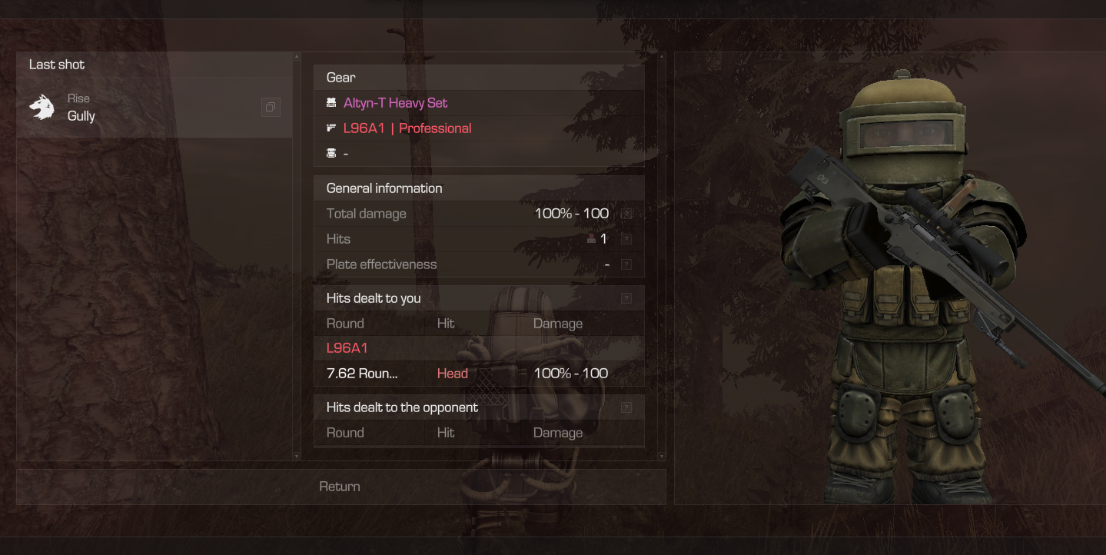Image resolution: width=1106 pixels, height=555 pixels.
Task: Click the weapon icon next to L96A1 Professional
Action: 331,128
